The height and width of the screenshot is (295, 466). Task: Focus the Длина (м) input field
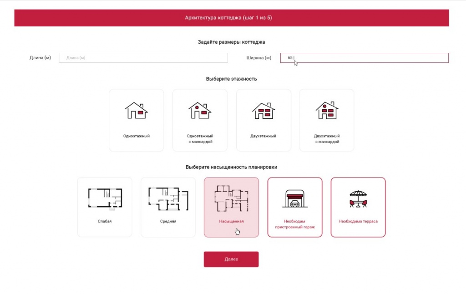click(x=143, y=58)
